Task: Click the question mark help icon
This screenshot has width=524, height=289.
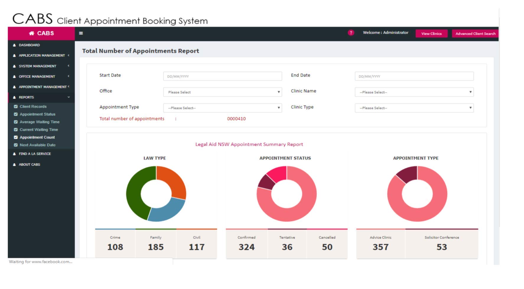Action: coord(351,33)
